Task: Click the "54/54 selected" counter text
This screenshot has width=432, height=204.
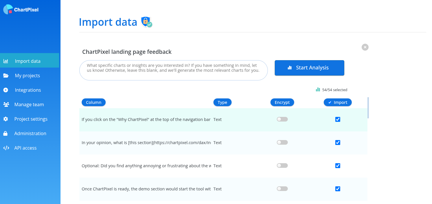Action: pos(335,90)
